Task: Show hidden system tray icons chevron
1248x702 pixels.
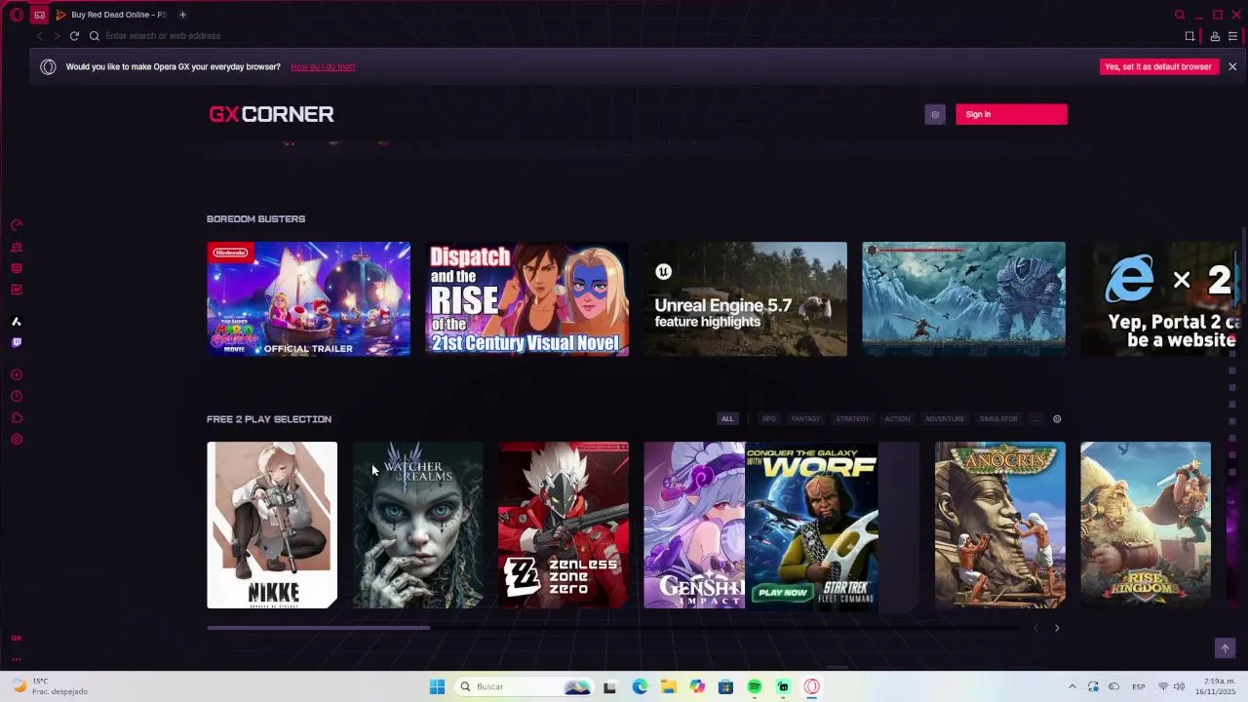Action: tap(1072, 686)
